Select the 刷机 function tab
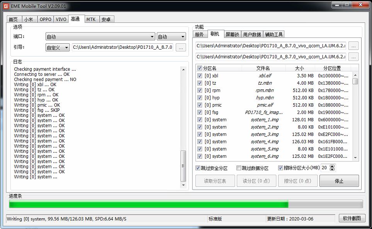Screen dimensions: 372x229 (215, 34)
